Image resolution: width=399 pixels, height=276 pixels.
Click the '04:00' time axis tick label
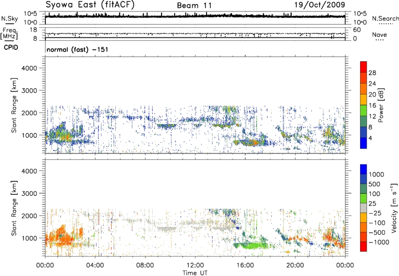click(95, 266)
